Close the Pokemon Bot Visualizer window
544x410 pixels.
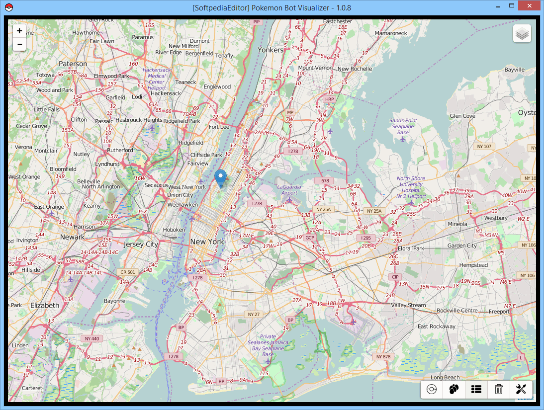tap(529, 6)
